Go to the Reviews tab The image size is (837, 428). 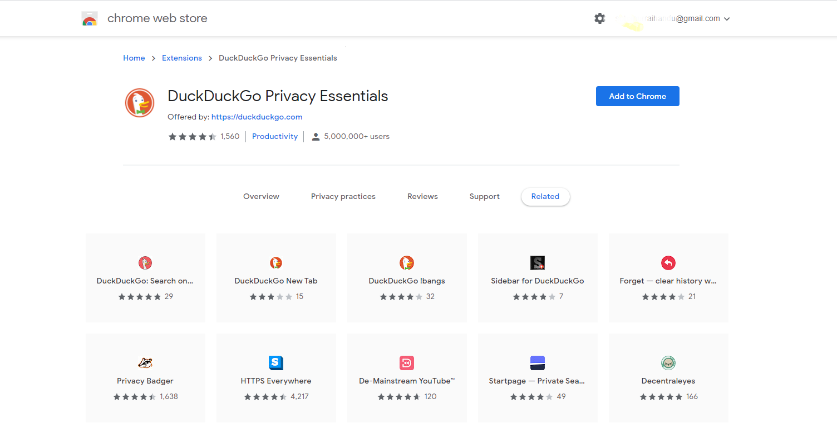[422, 196]
